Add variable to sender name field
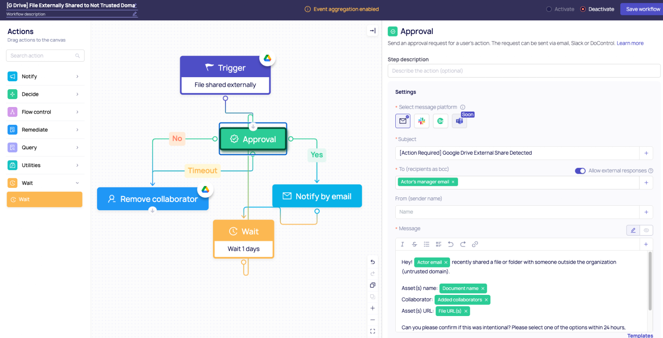This screenshot has width=663, height=338. (x=646, y=212)
